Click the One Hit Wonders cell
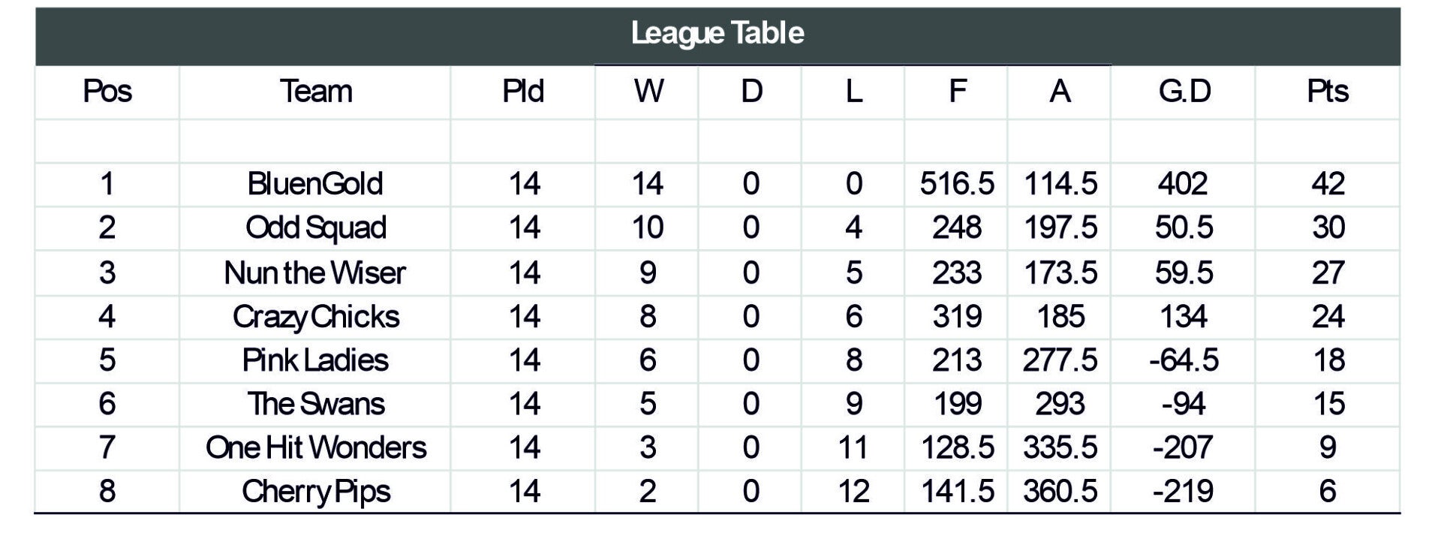The image size is (1441, 536). coord(315,448)
